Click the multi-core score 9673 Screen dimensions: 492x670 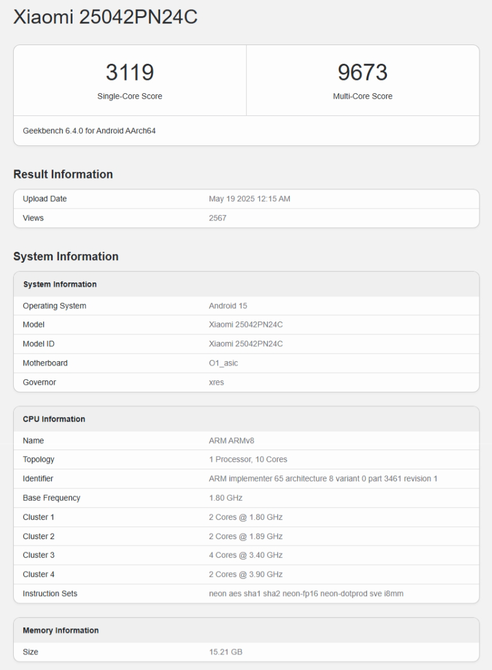362,73
